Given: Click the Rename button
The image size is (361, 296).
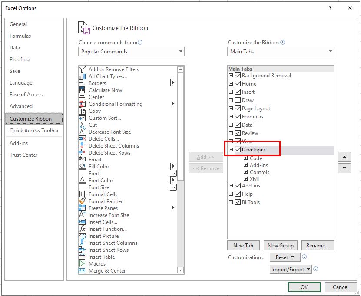Looking at the screenshot, I should coord(318,245).
